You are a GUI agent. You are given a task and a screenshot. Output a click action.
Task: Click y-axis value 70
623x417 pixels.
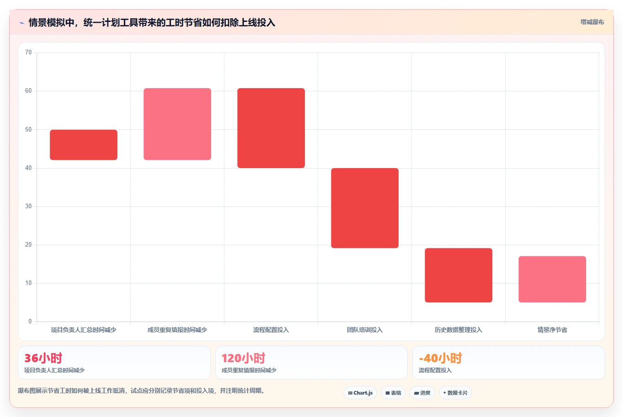pos(28,53)
